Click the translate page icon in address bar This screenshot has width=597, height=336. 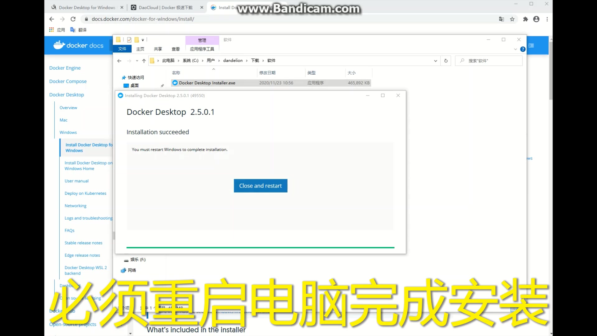501,19
